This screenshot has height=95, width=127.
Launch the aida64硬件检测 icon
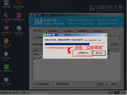click(6, 28)
